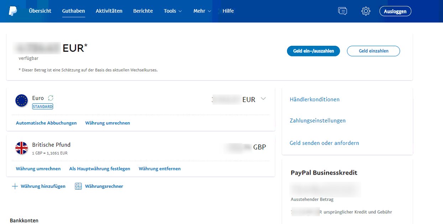Click the Ausloggen button
Viewport: 443px width, 224px height.
395,11
